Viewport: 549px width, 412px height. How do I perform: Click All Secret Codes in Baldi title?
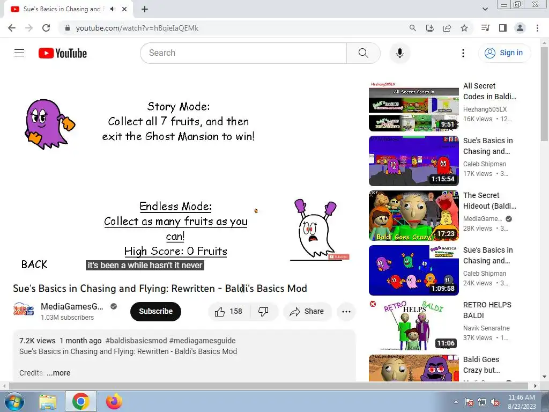[x=489, y=91]
